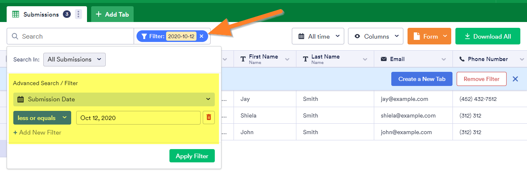Click the magnifier icon in the search box
The height and width of the screenshot is (196, 527).
15,37
